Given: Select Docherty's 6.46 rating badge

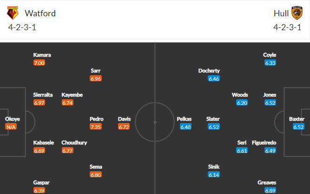Looking at the screenshot, I should pyautogui.click(x=214, y=79).
